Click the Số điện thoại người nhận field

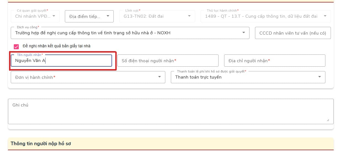click(168, 61)
